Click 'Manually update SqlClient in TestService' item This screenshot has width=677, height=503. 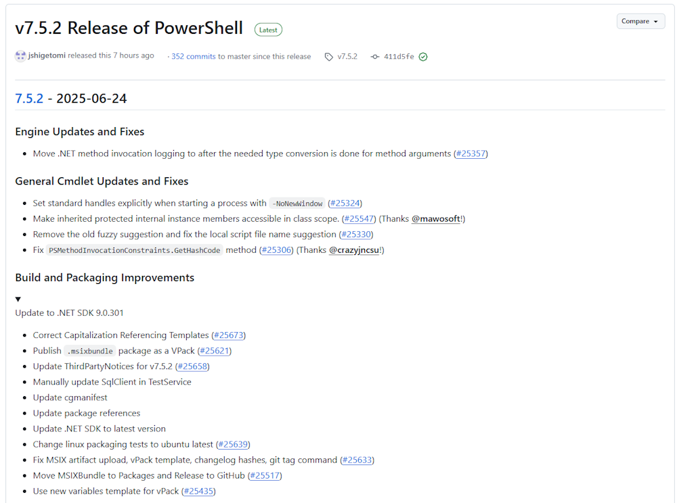click(112, 381)
